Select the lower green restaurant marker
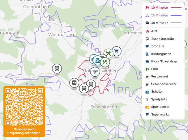188x140 pixels. click(105, 62)
